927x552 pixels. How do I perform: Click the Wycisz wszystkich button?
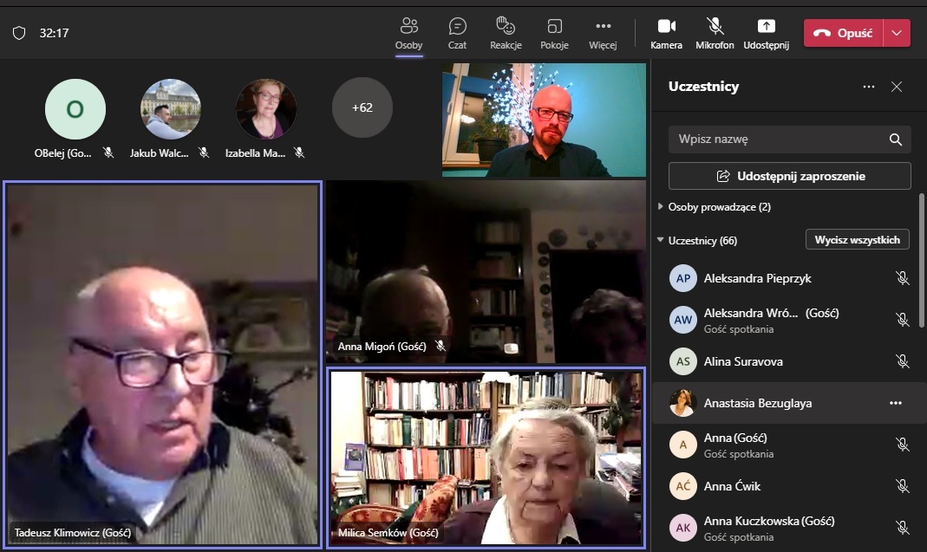tap(858, 239)
